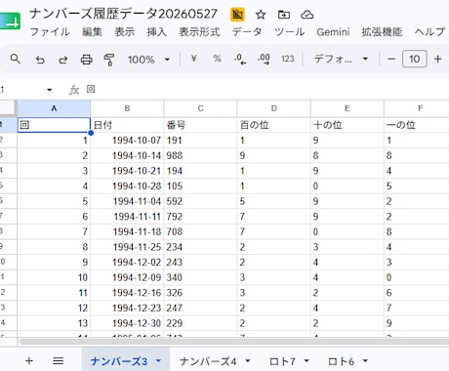
Task: Open the ロト6 tab menu arrow
Action: click(x=365, y=360)
